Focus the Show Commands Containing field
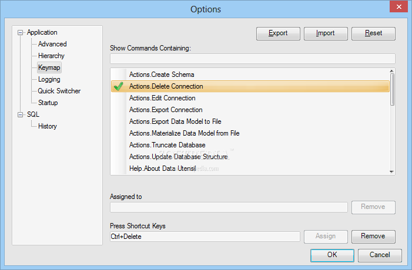This screenshot has height=270, width=412. (x=252, y=58)
